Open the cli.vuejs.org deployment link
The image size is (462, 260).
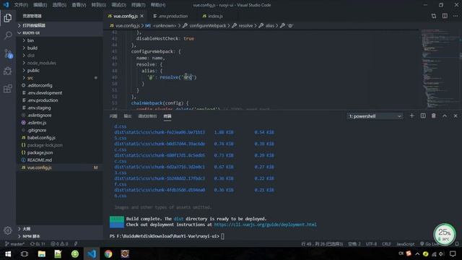[265, 225]
